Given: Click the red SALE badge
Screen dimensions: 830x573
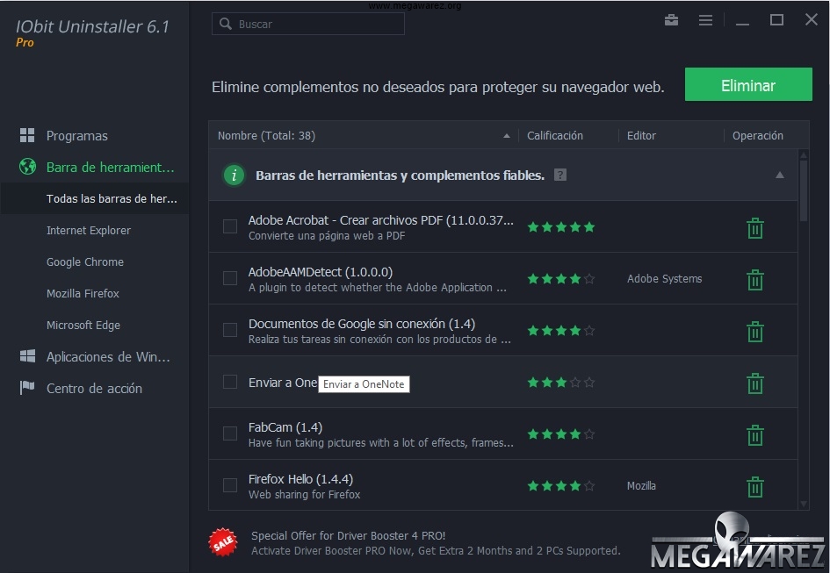Looking at the screenshot, I should (x=223, y=541).
